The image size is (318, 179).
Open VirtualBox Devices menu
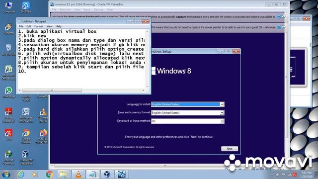(98, 9)
